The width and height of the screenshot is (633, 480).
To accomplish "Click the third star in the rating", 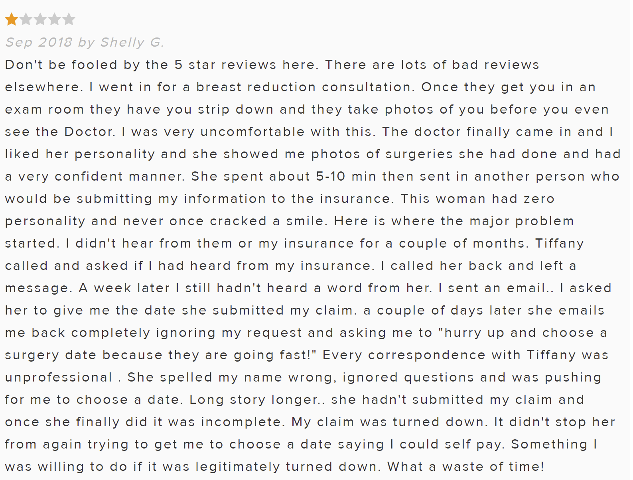I will pyautogui.click(x=40, y=19).
